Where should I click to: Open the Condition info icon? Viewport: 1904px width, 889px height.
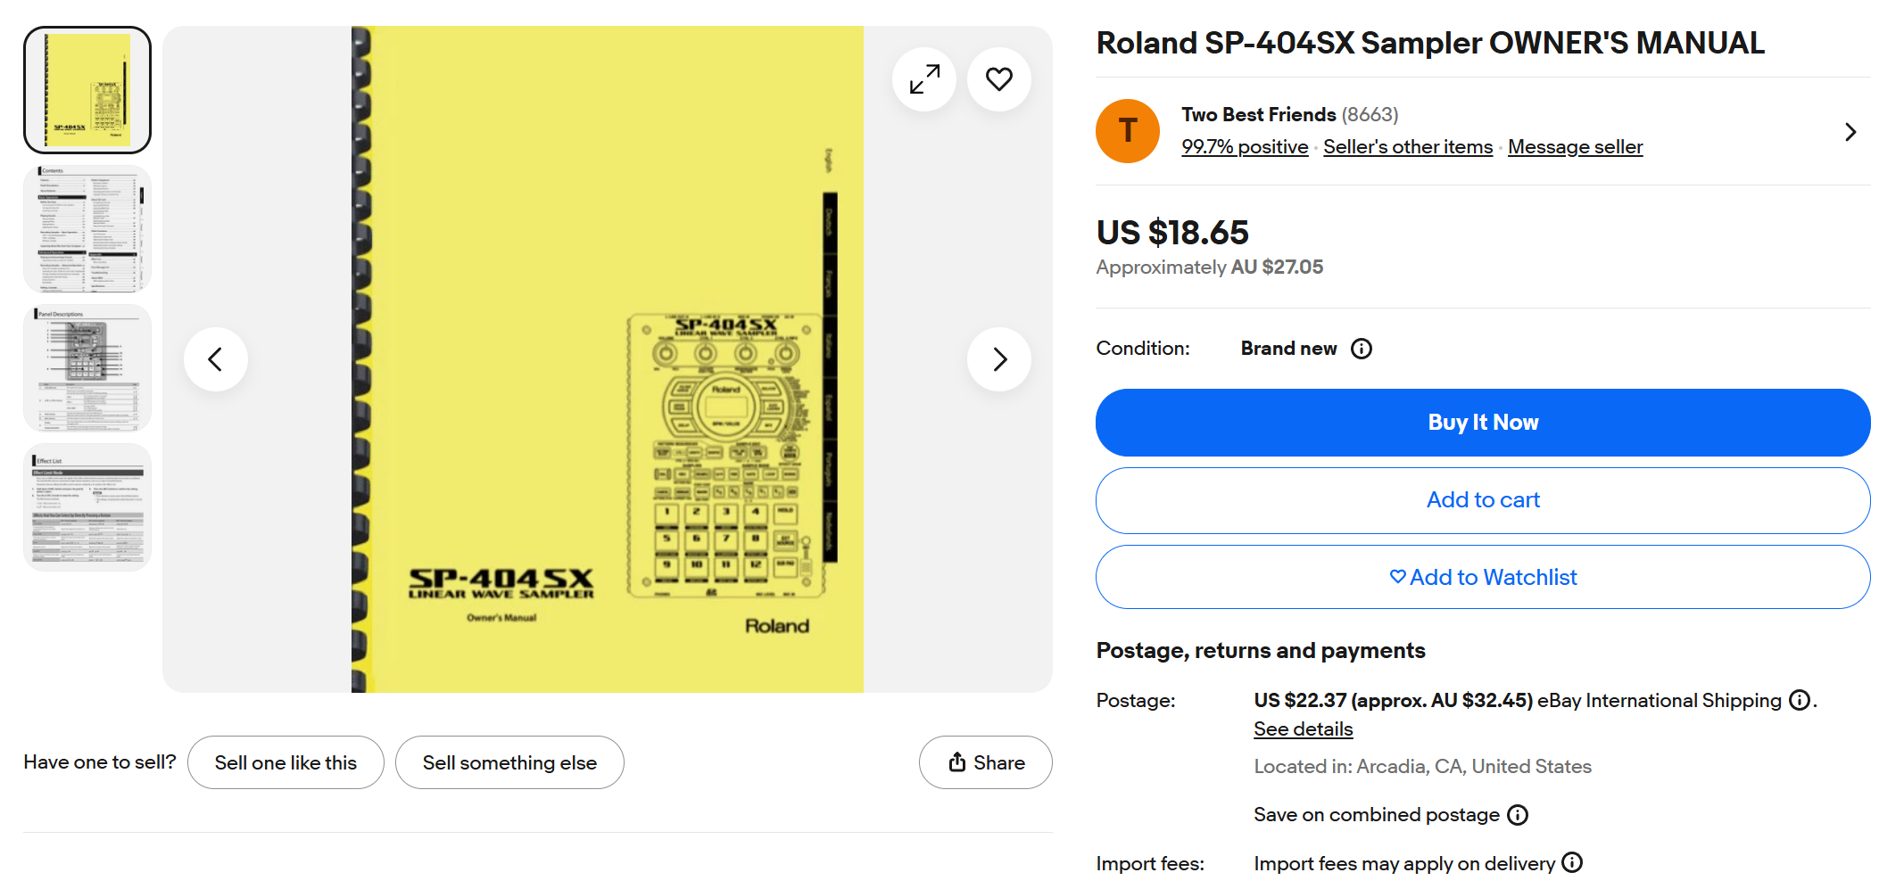point(1362,349)
